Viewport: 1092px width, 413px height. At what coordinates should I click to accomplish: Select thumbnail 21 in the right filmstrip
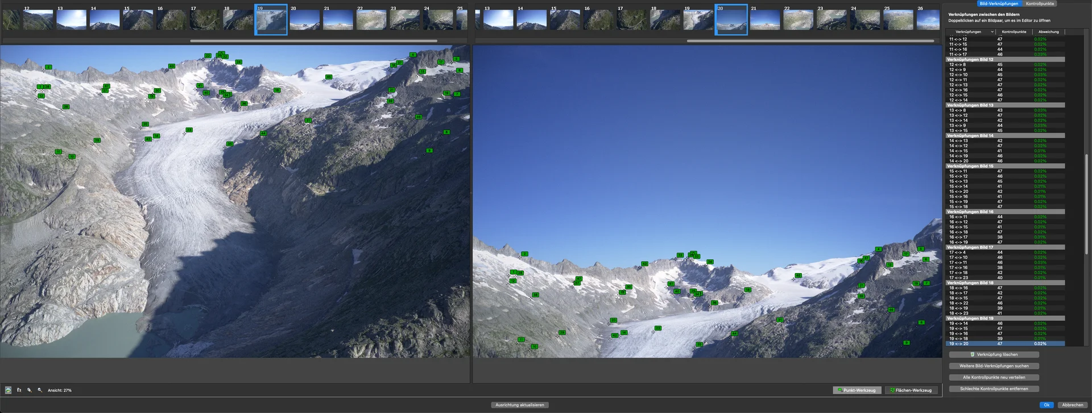click(764, 20)
